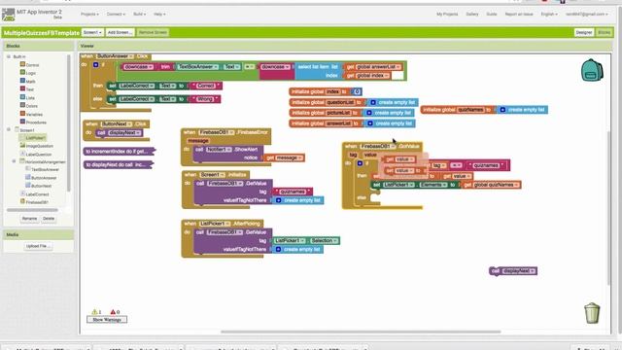The image size is (622, 350).
Task: Select the Procedures blocks color icon
Action: point(22,122)
